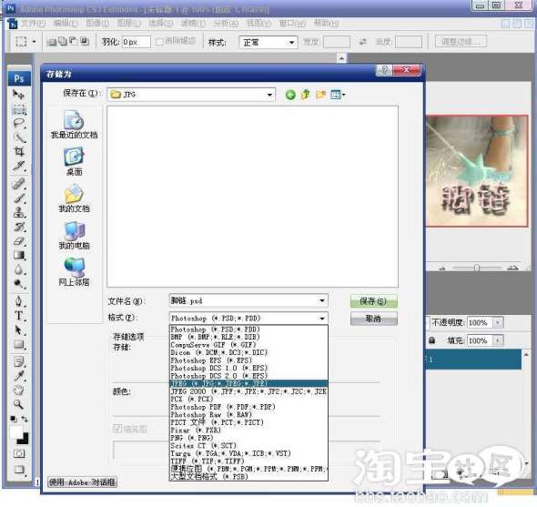Toggle the thumbnail (缩览图) checkbox
Screen dimensions: 537x507
click(117, 428)
